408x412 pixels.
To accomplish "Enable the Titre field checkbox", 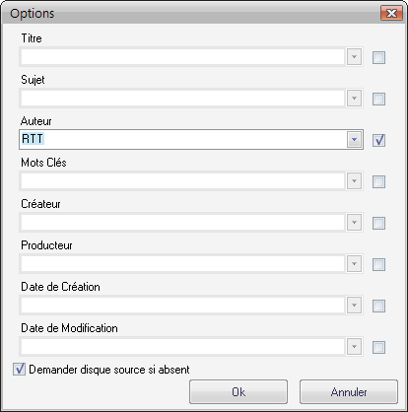I will [x=378, y=57].
